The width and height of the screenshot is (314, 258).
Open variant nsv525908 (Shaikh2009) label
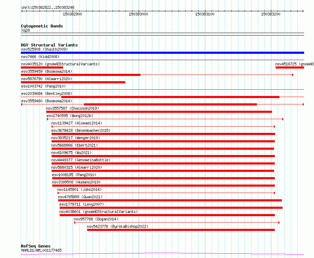pyautogui.click(x=44, y=49)
